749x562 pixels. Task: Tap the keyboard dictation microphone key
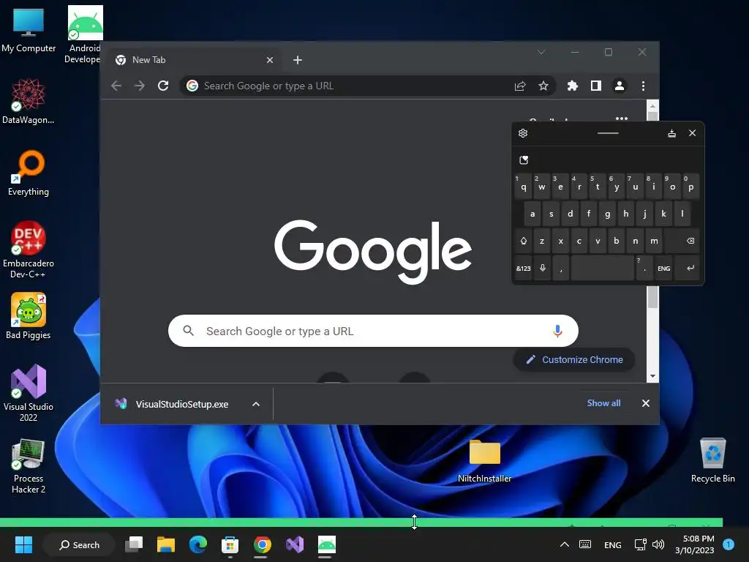point(543,268)
